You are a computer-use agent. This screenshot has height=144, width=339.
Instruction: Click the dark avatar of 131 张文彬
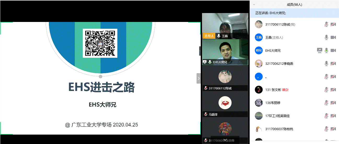tap(258, 90)
